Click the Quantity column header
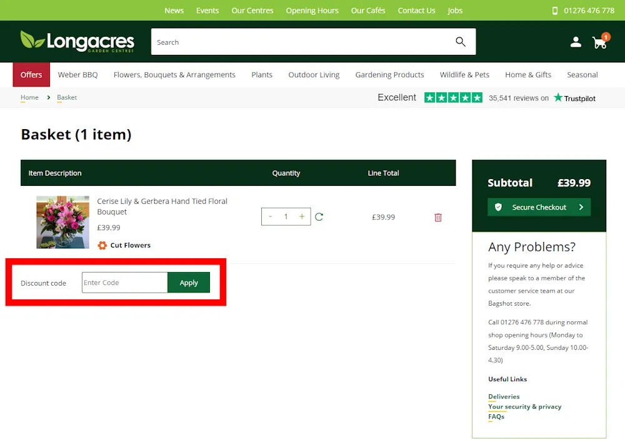 (x=286, y=173)
